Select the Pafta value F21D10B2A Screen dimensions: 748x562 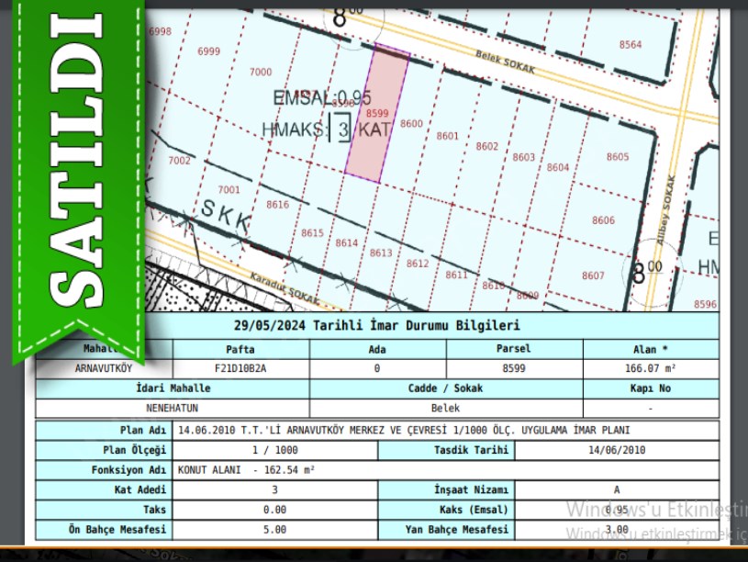(240, 368)
